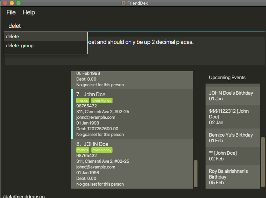
Task: Select the 'JOHN Doe's Birthday' event
Action: click(x=233, y=96)
